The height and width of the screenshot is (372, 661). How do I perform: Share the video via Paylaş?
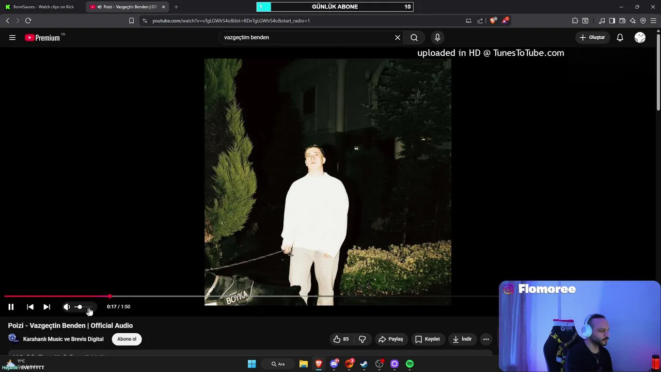tap(390, 339)
